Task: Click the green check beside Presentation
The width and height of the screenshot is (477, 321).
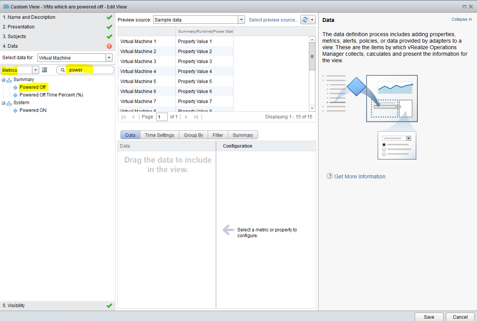Action: point(109,27)
